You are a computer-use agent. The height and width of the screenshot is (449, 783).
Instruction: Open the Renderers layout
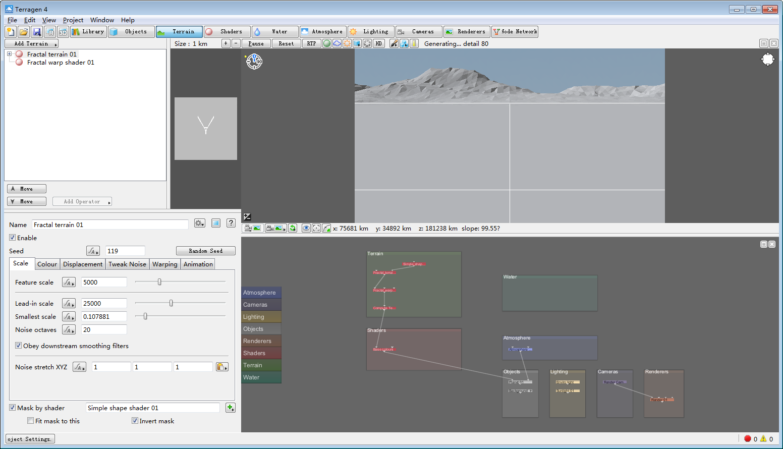tap(467, 32)
